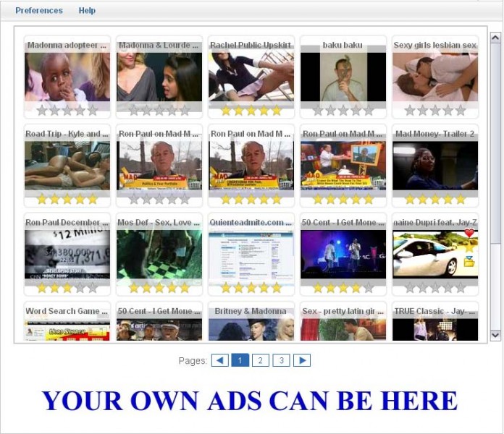Image resolution: width=504 pixels, height=434 pixels.
Task: Click the red heart favorite icon on Jermaine Dupri video
Action: pyautogui.click(x=469, y=234)
